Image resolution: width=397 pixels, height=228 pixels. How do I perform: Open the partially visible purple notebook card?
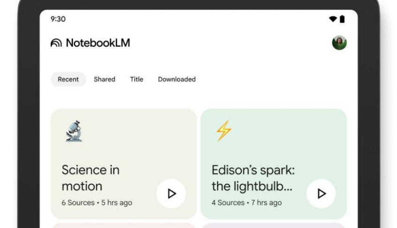(273, 225)
